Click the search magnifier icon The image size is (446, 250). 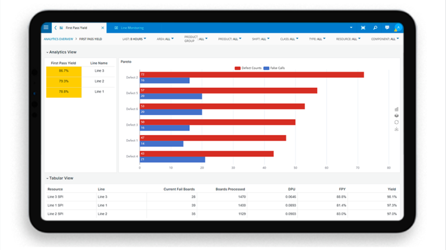coord(375,28)
